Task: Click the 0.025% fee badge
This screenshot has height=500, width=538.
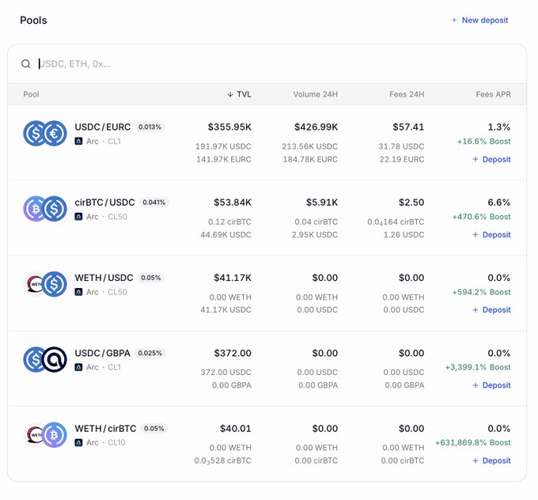Action: (x=150, y=353)
